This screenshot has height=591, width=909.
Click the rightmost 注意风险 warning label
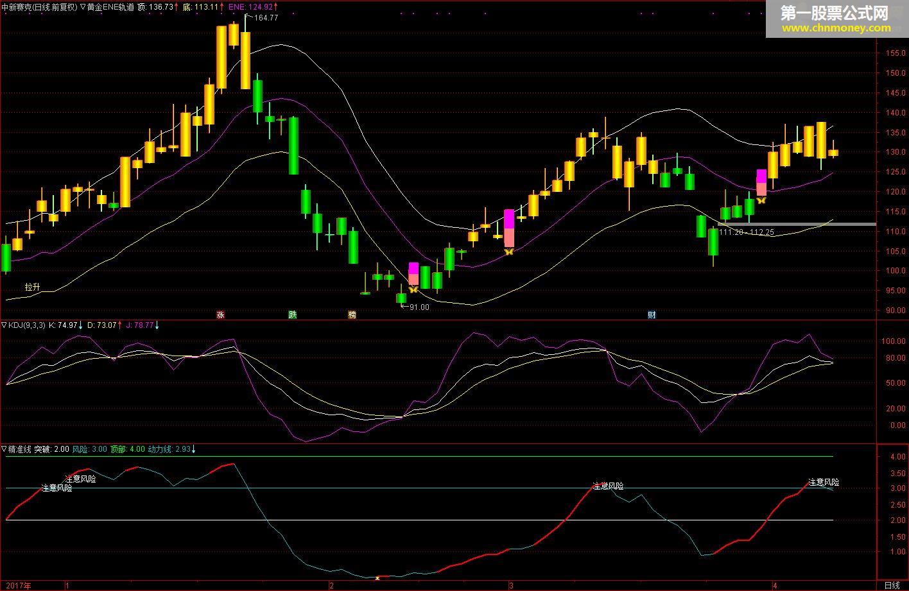click(x=824, y=482)
